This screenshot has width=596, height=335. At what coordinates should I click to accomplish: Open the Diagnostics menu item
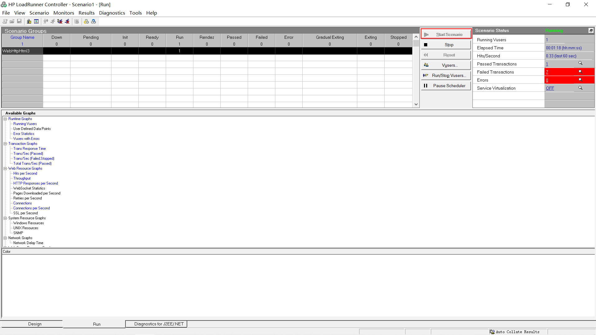[112, 13]
